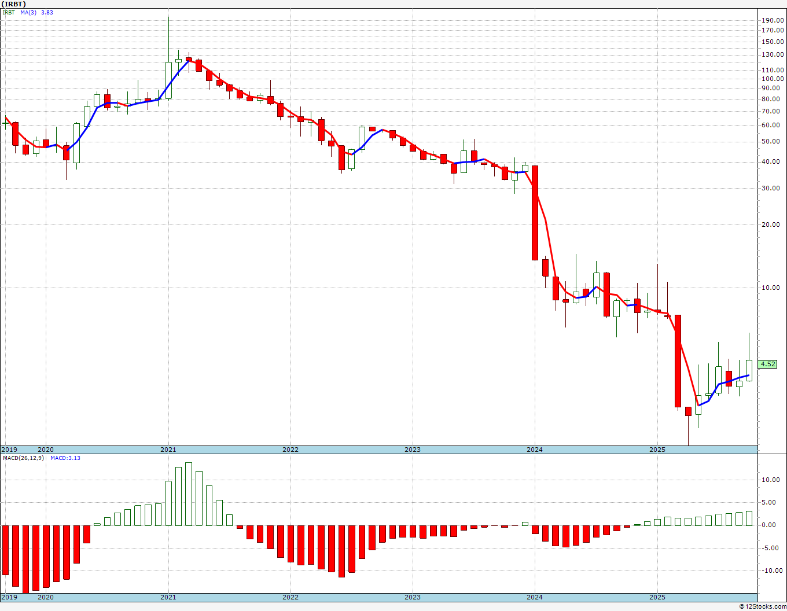Click 2025 on the MACD panel time axis
Image resolution: width=787 pixels, height=611 pixels.
point(657,597)
